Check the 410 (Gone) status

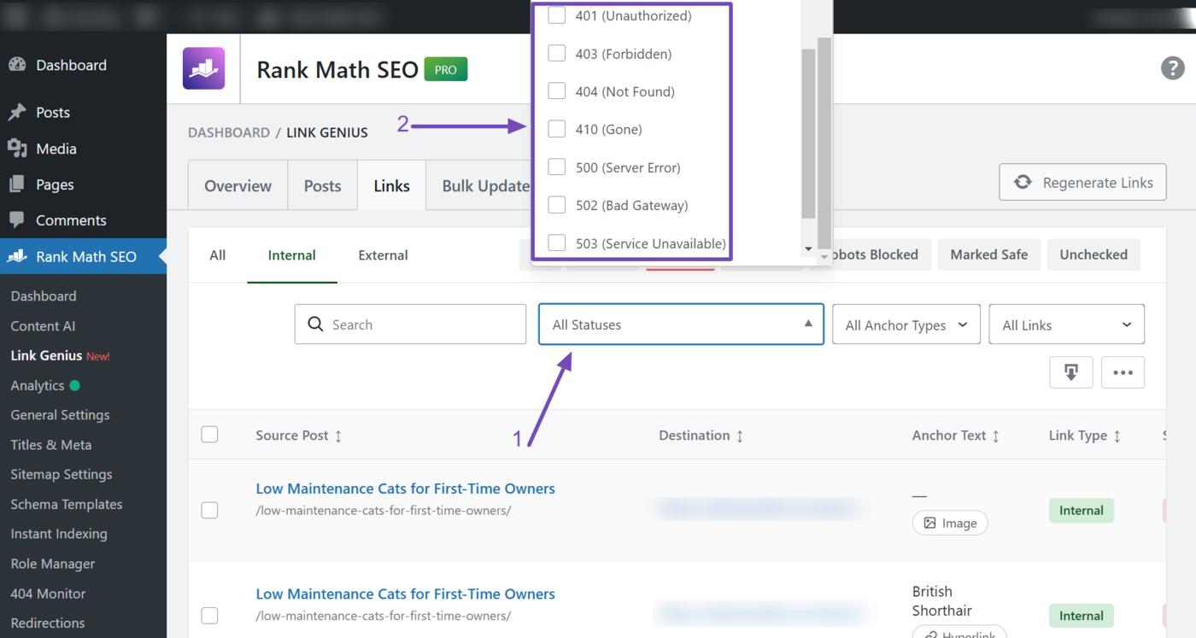click(557, 129)
